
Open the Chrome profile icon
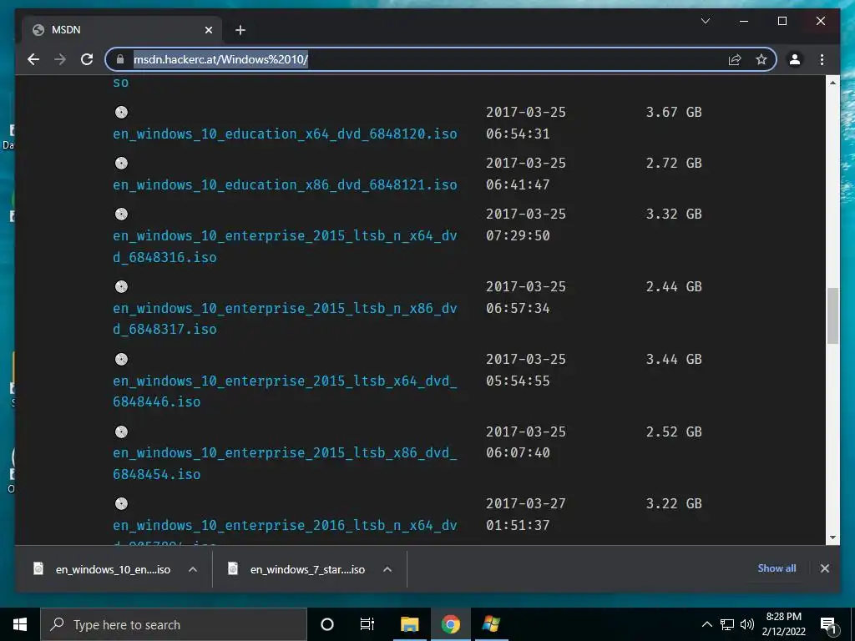[x=795, y=59]
